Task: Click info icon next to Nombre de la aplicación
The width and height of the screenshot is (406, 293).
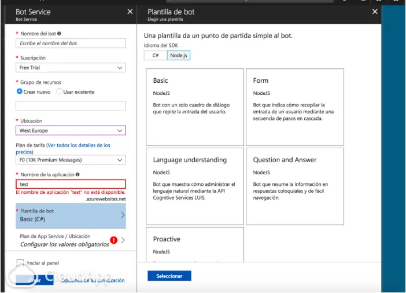Action: tap(77, 174)
